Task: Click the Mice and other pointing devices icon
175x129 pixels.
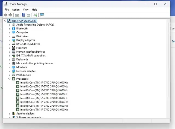Action: pyautogui.click(x=13, y=63)
